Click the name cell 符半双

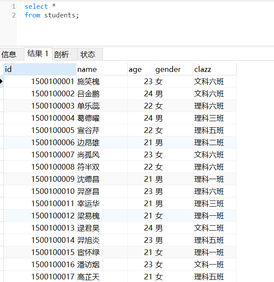tap(102, 167)
